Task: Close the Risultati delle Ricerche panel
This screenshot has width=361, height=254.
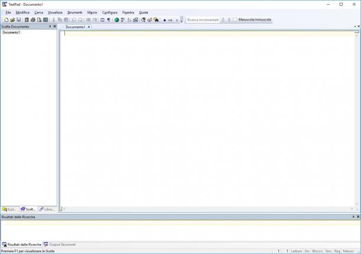Action: [358, 217]
